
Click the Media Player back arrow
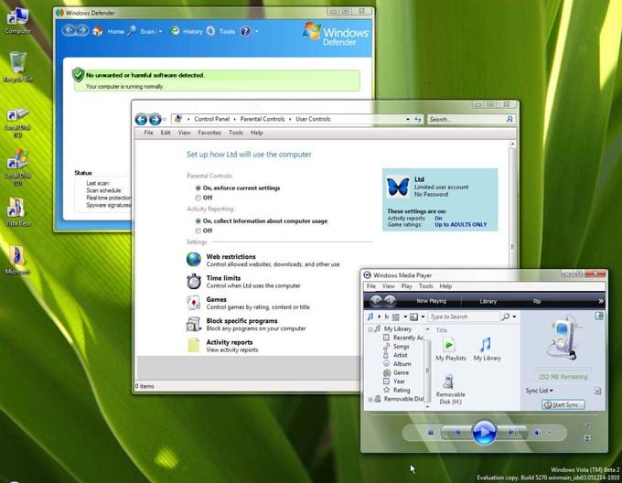point(376,301)
